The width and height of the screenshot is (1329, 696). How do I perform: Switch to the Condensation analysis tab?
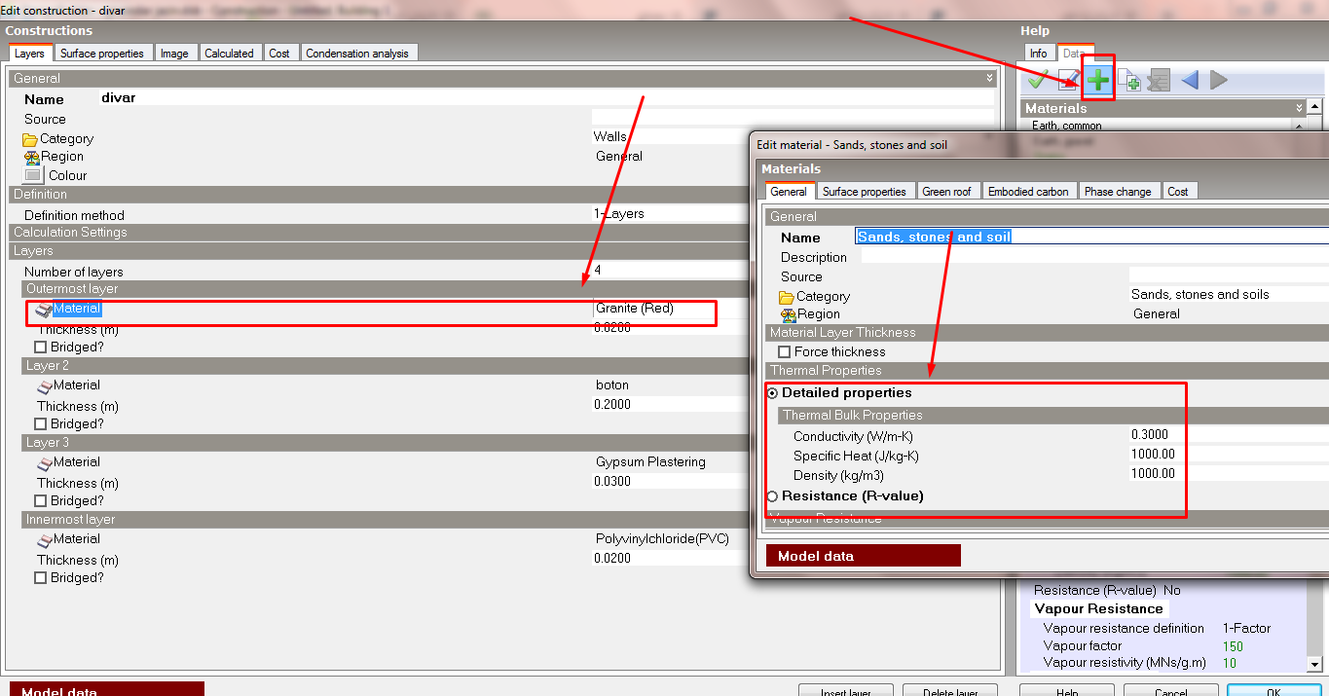357,54
